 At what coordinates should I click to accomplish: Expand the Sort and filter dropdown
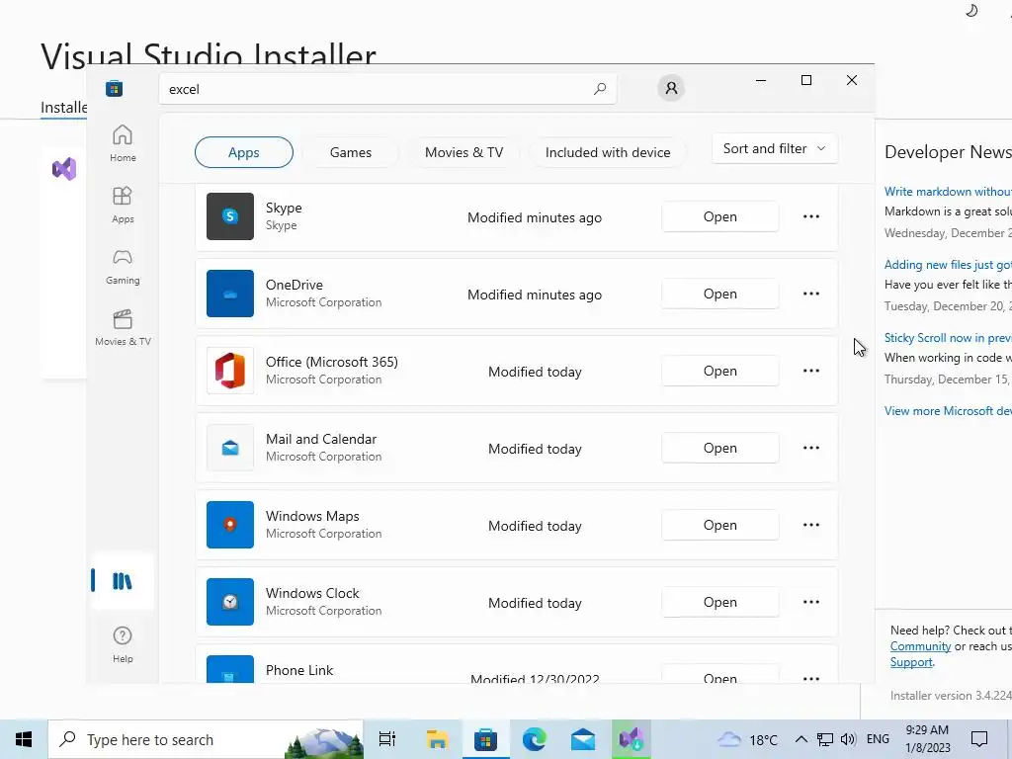click(775, 148)
